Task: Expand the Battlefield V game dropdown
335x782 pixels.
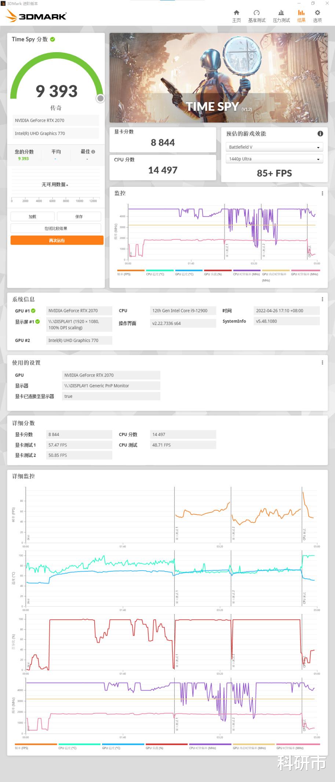Action: point(274,147)
